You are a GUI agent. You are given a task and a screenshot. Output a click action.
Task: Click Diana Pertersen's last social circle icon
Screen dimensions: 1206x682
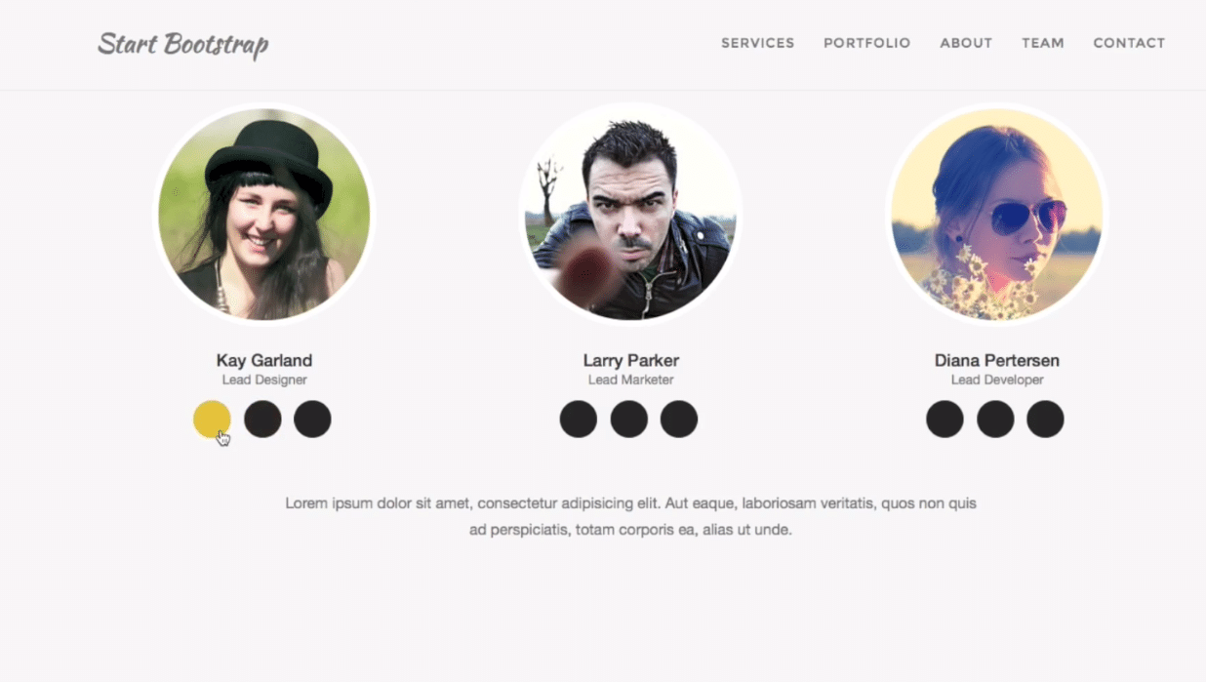coord(1045,420)
